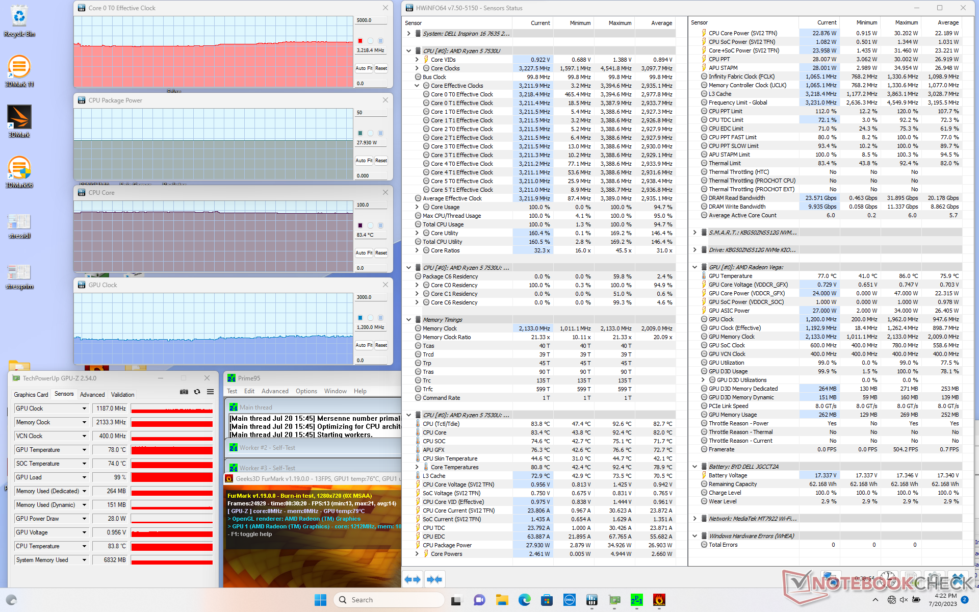Click Auto Fit in Core 0 T0 graph
This screenshot has width=979, height=612.
tap(364, 68)
